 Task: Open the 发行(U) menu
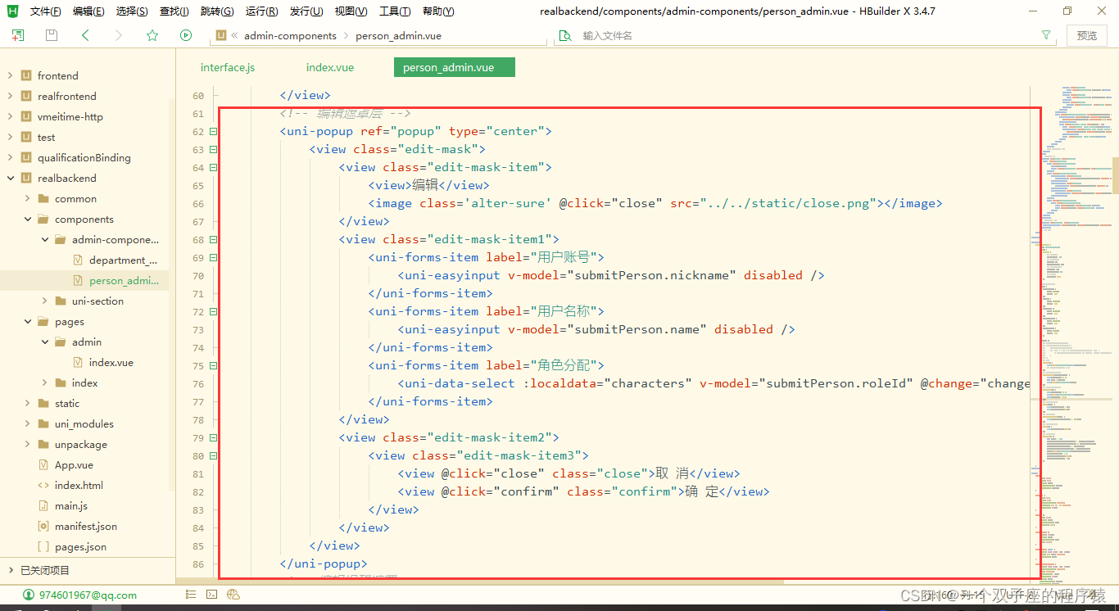[306, 11]
